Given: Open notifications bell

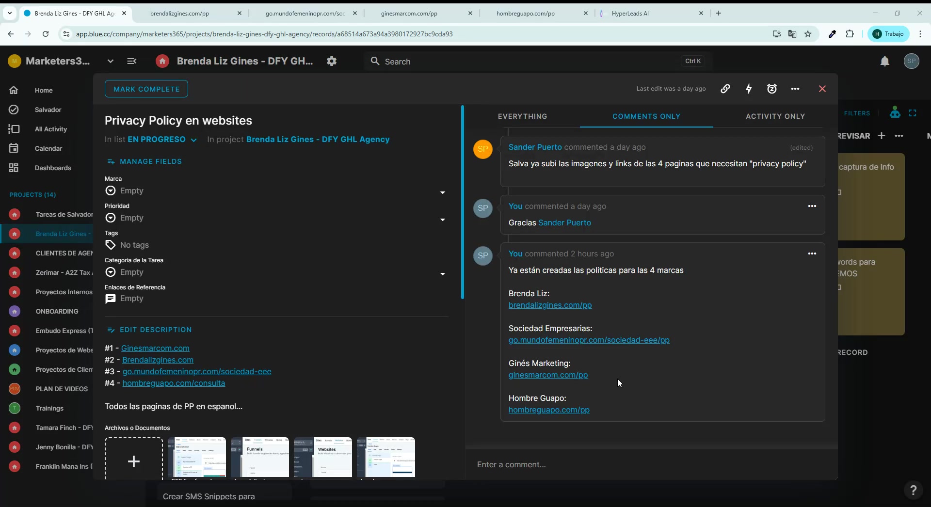Looking at the screenshot, I should (885, 62).
